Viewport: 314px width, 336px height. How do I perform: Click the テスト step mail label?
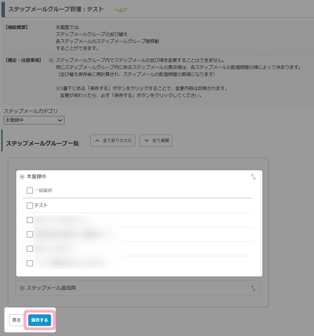pos(41,206)
